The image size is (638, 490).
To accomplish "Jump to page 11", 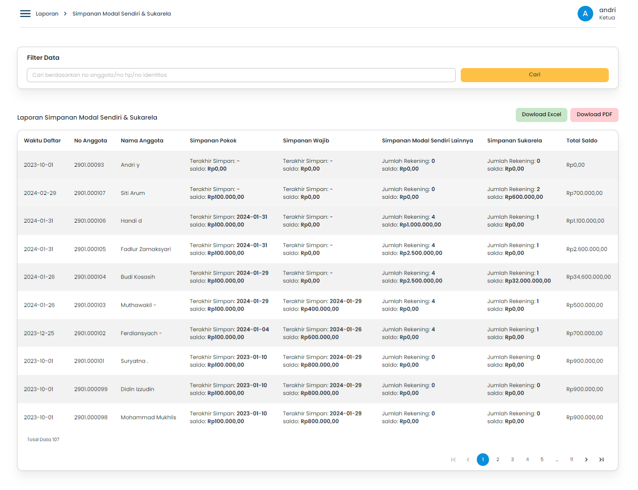I will 572,459.
